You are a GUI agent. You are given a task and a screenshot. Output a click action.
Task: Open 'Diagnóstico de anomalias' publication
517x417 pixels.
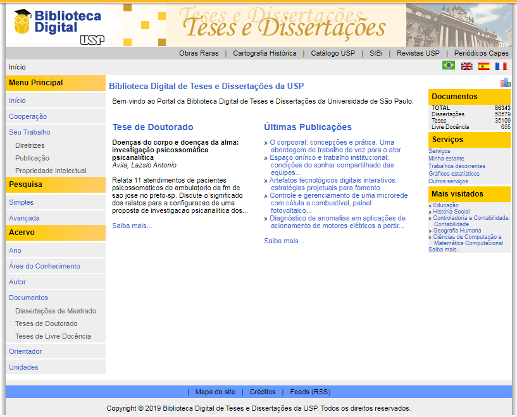coord(338,222)
